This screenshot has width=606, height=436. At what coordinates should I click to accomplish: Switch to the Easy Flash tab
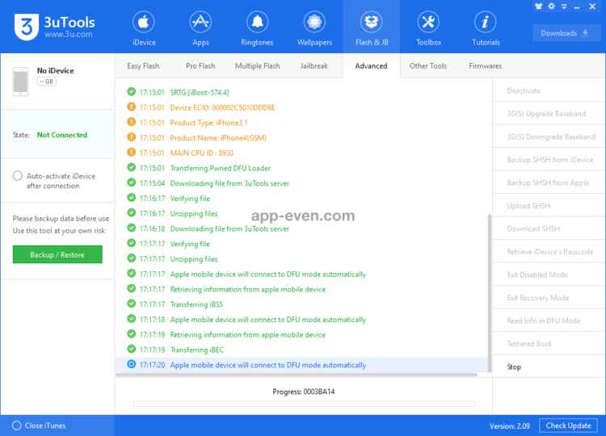pyautogui.click(x=143, y=66)
